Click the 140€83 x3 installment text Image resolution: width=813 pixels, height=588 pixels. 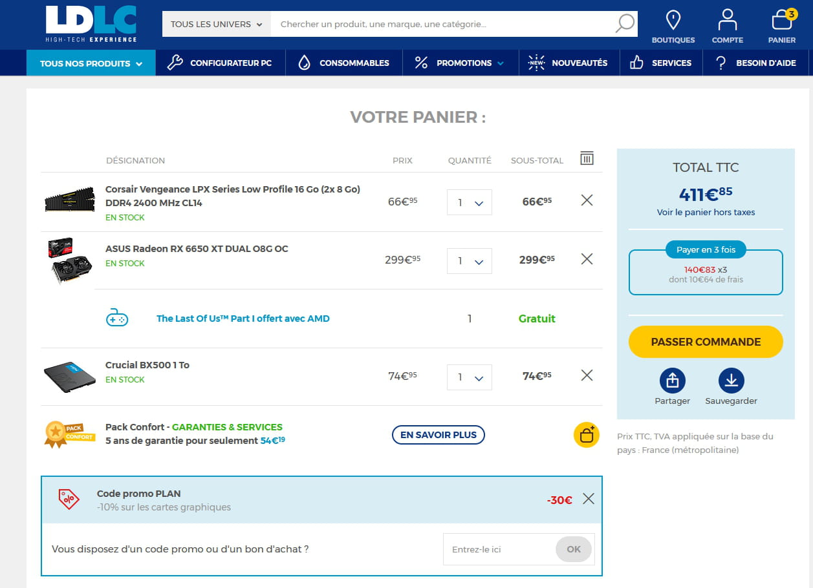706,269
